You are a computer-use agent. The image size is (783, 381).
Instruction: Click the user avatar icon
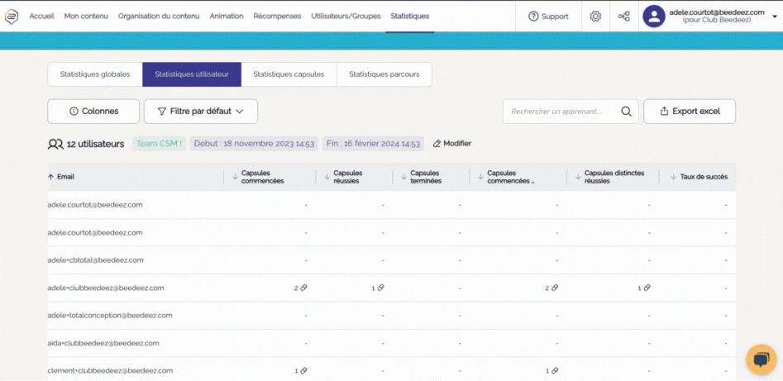[654, 17]
